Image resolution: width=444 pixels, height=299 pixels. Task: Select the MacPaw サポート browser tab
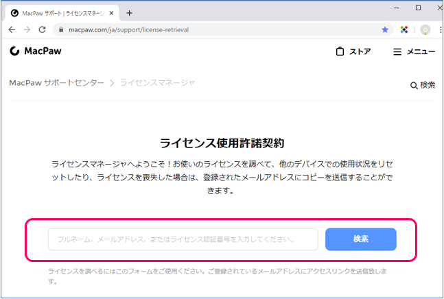coord(62,13)
